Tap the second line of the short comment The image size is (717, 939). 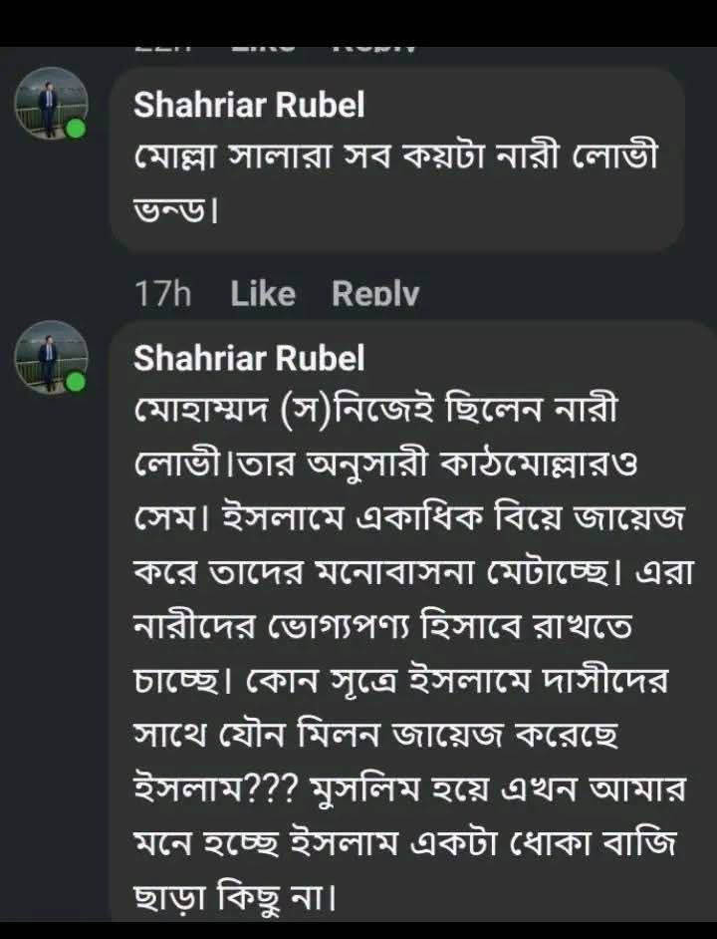point(174,210)
